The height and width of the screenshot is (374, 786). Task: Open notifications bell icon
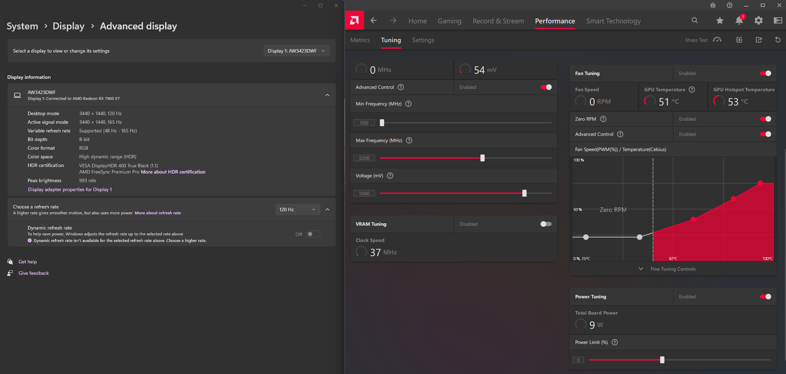[739, 21]
